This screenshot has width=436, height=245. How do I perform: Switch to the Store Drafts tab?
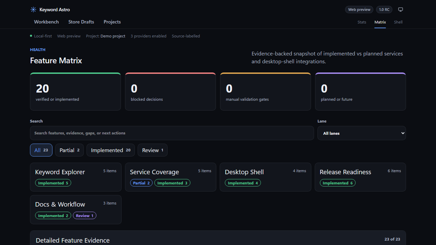[81, 22]
